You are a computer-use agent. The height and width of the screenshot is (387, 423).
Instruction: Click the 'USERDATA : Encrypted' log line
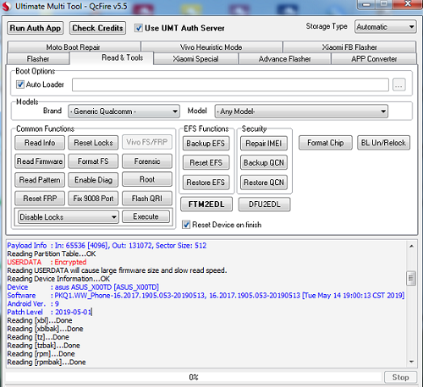tap(47, 262)
